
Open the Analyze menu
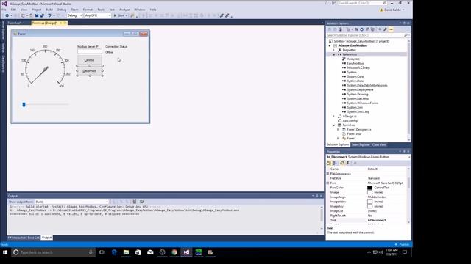click(x=124, y=10)
